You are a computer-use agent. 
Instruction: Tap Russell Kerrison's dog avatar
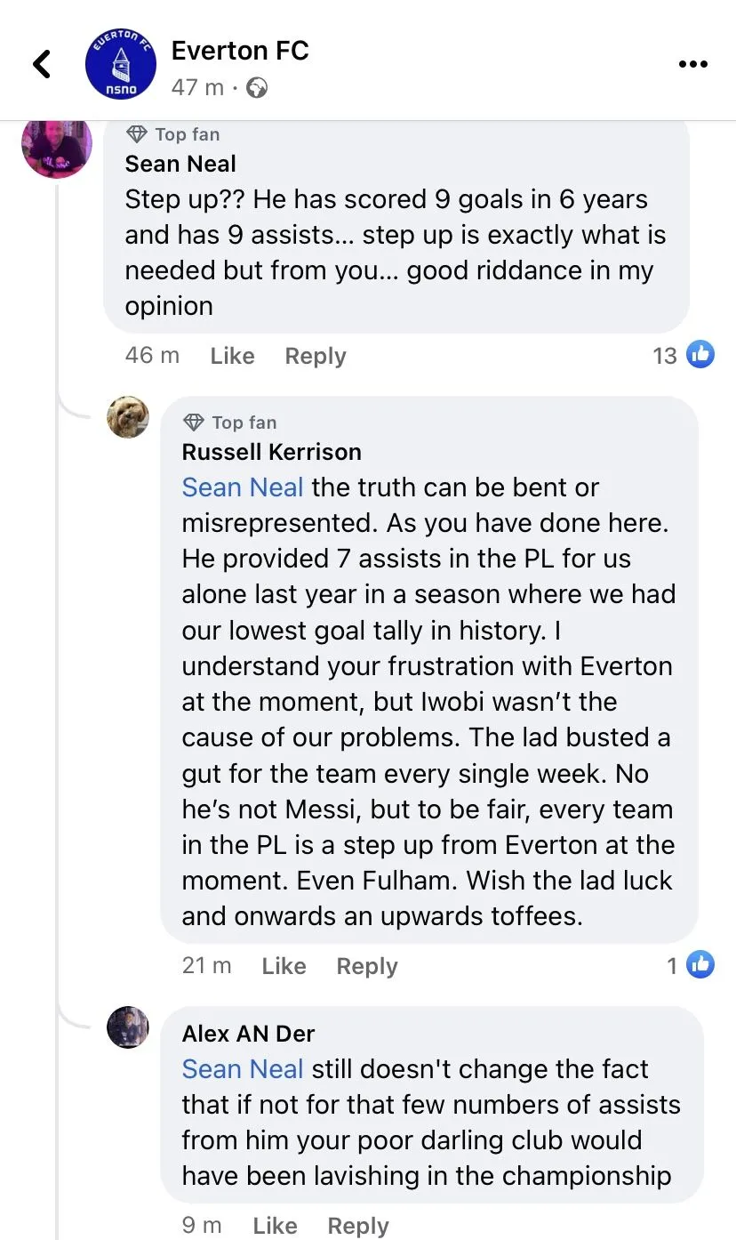128,417
